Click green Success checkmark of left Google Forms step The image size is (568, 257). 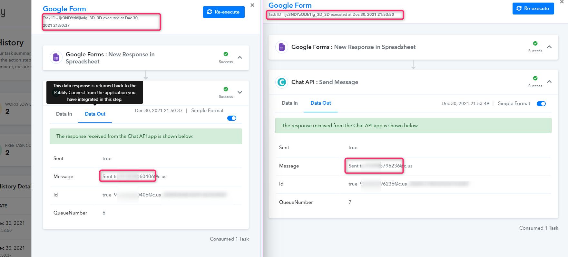226,54
